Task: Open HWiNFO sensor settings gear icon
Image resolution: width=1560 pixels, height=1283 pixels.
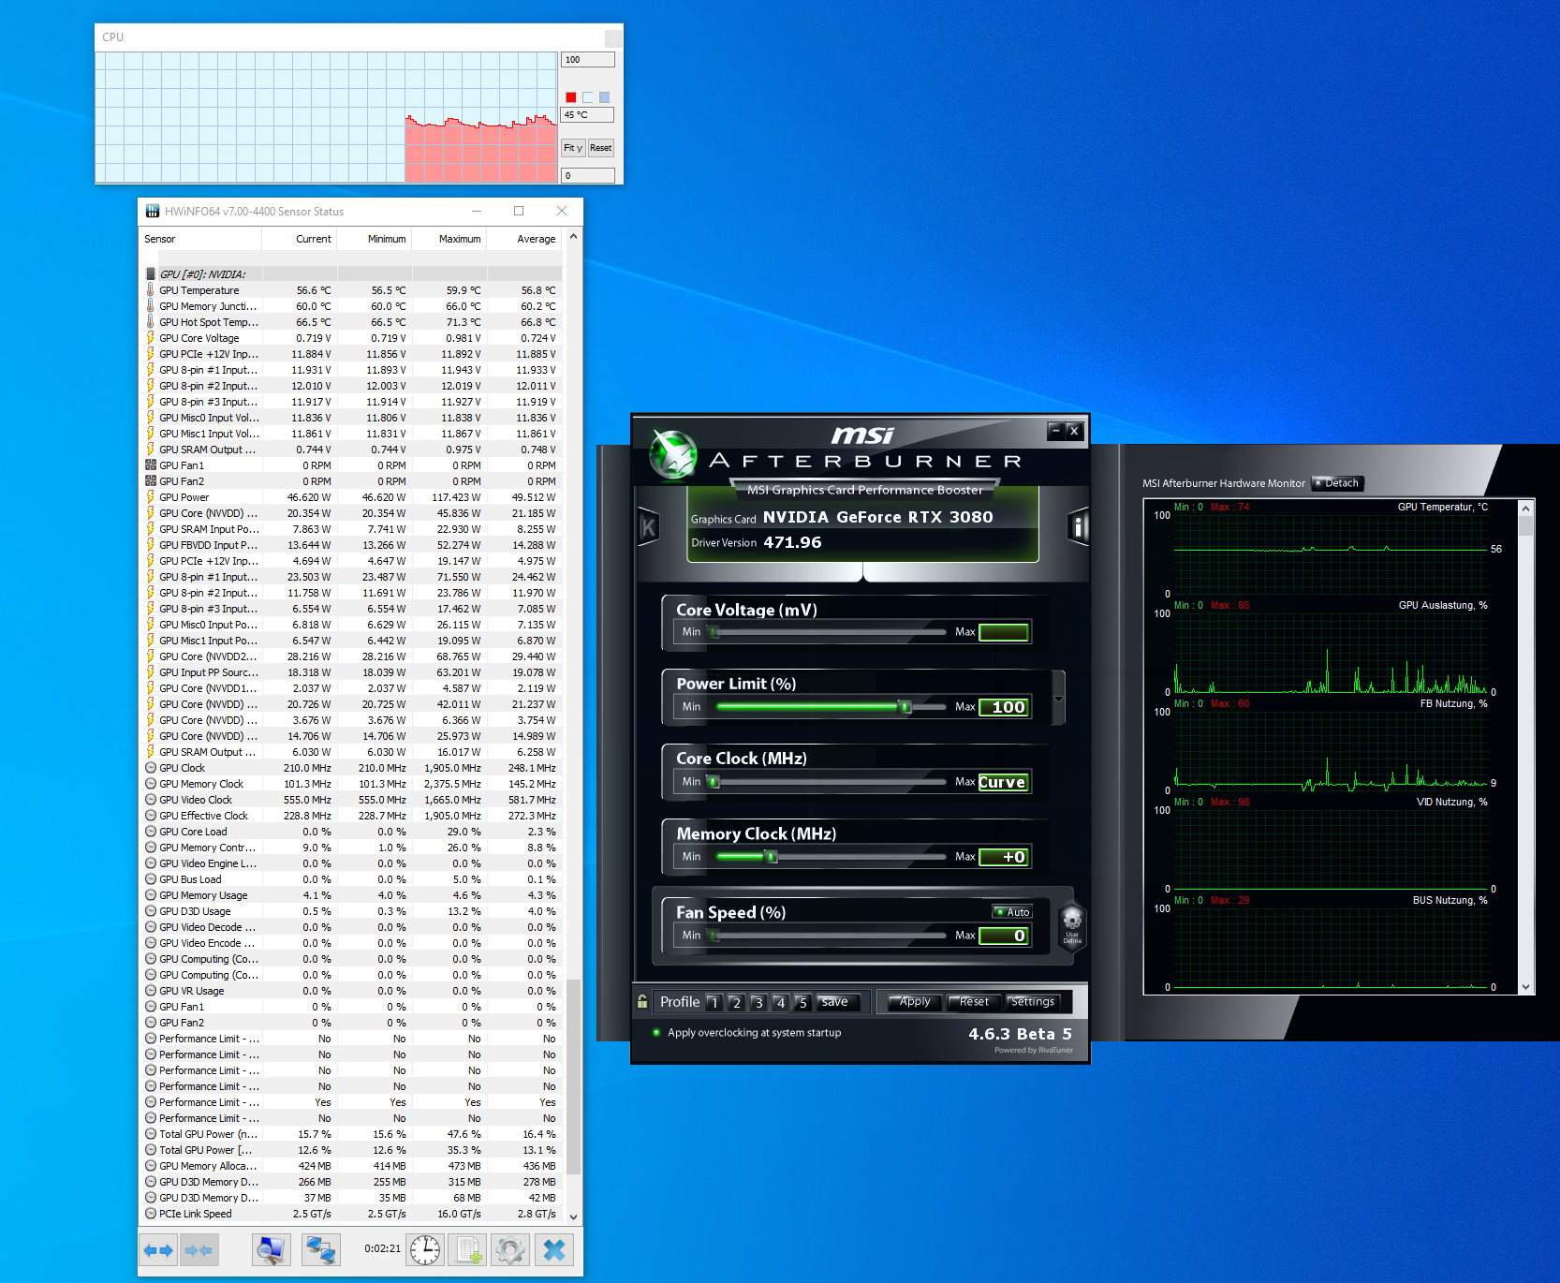Action: click(510, 1249)
